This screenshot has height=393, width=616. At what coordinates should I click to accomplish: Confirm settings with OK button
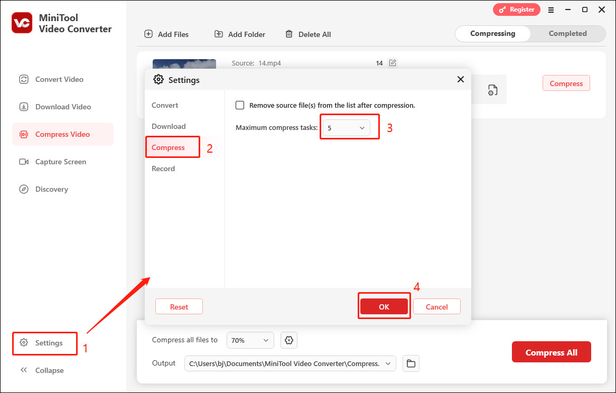coord(384,306)
